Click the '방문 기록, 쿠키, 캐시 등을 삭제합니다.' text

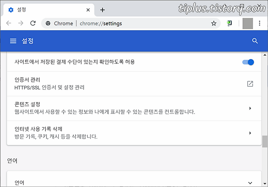pos(56,137)
